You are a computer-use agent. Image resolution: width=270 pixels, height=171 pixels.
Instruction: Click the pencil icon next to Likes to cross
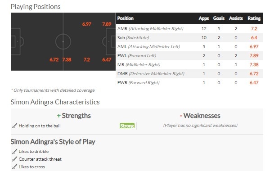pos(14,166)
